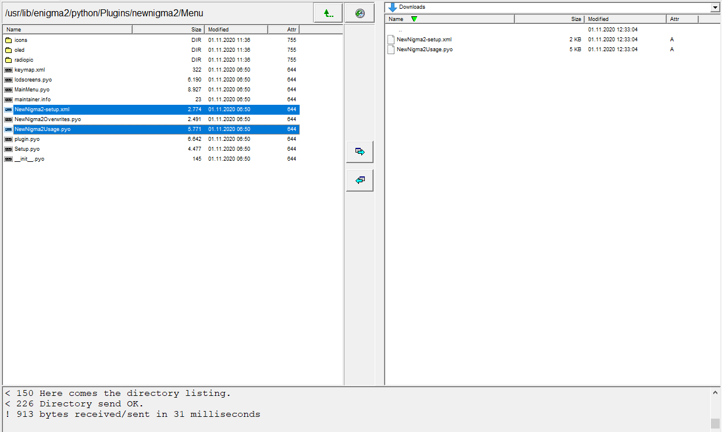Select local file NewNigma2-setup.xml in Downloads
Viewport: 722px width, 432px height.
click(424, 40)
